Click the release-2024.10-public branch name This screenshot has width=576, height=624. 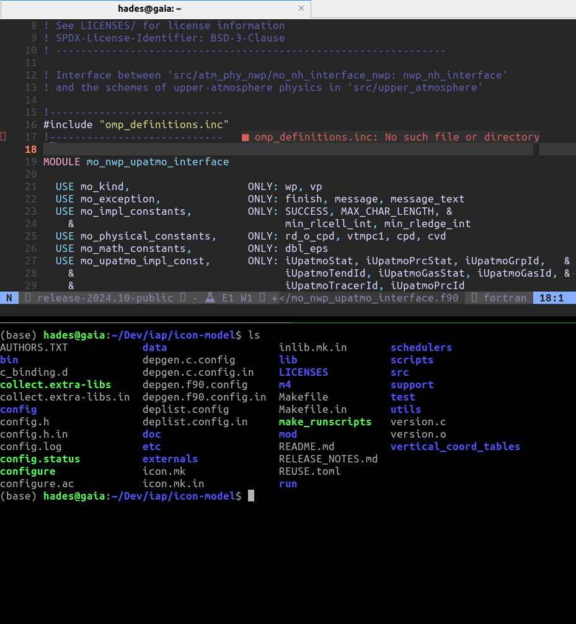[105, 298]
